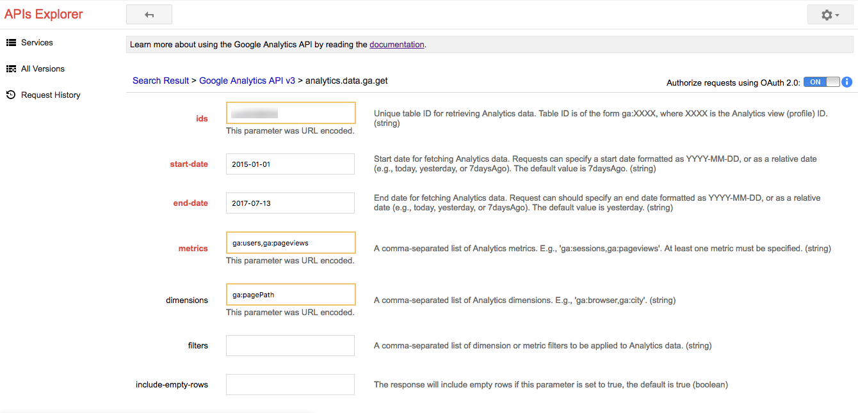This screenshot has width=858, height=413.
Task: Click the start-date input field
Action: 290,164
